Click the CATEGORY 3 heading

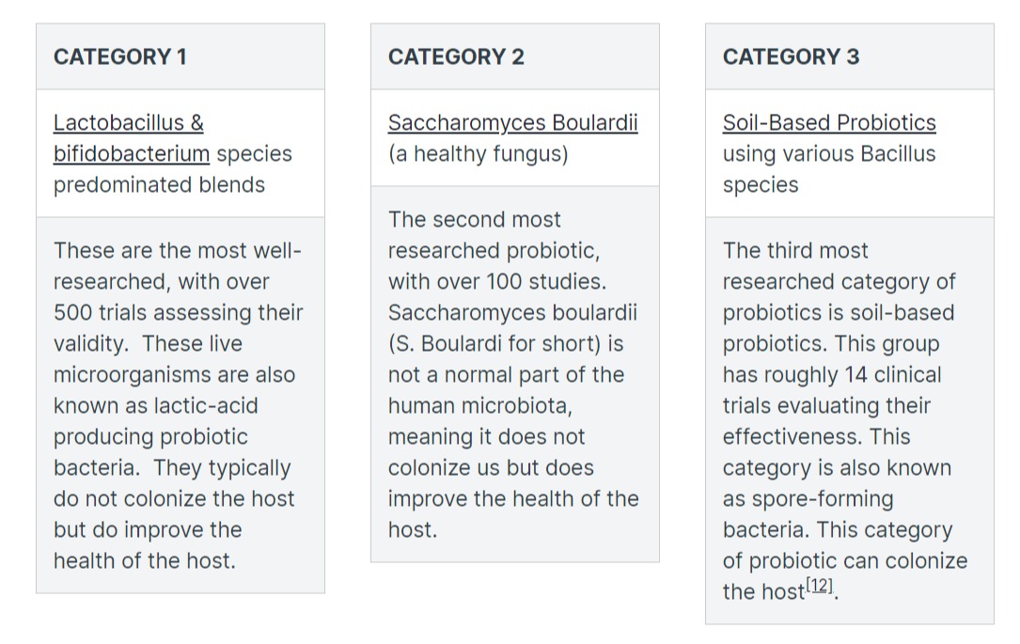click(x=791, y=56)
